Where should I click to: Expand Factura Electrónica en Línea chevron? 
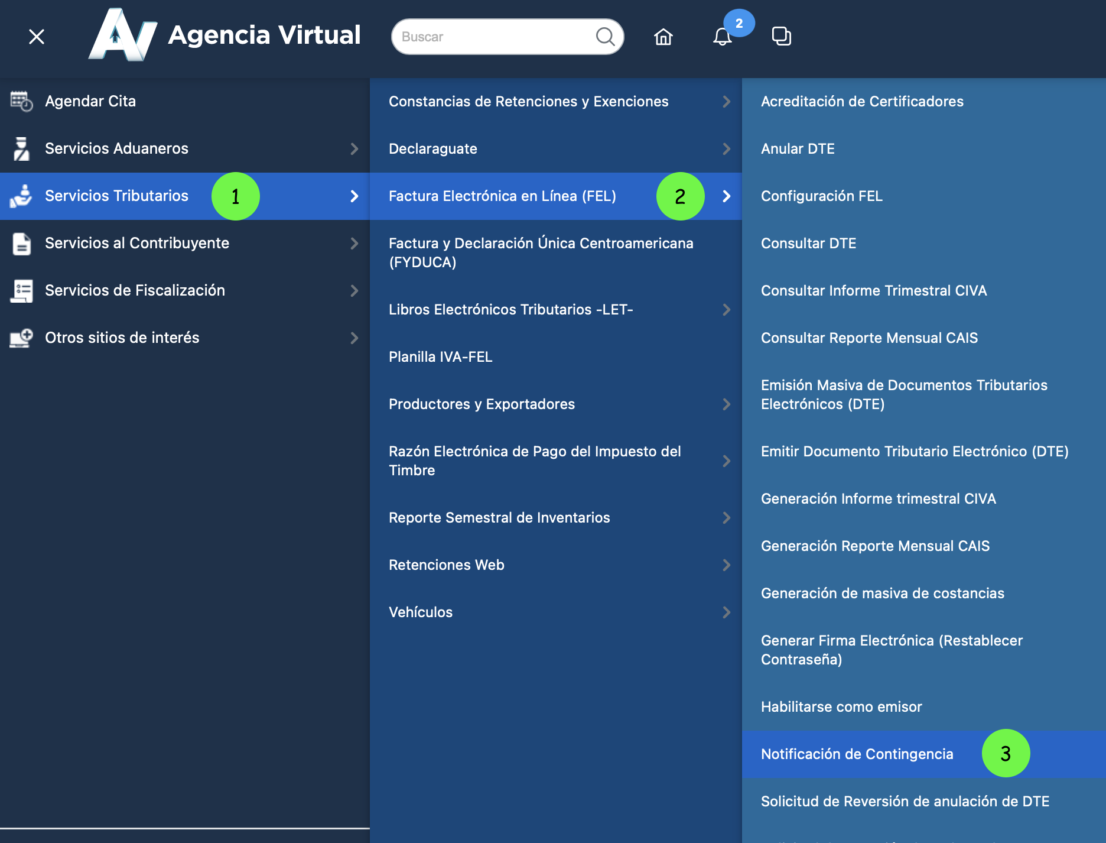(727, 196)
